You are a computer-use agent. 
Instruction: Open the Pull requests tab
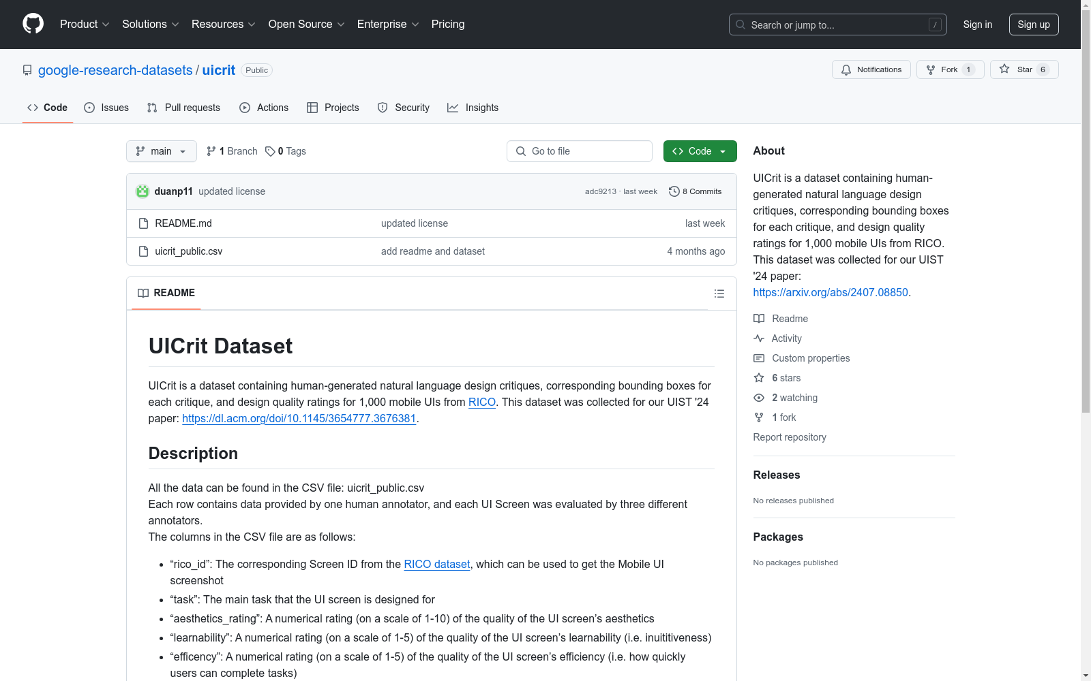183,108
